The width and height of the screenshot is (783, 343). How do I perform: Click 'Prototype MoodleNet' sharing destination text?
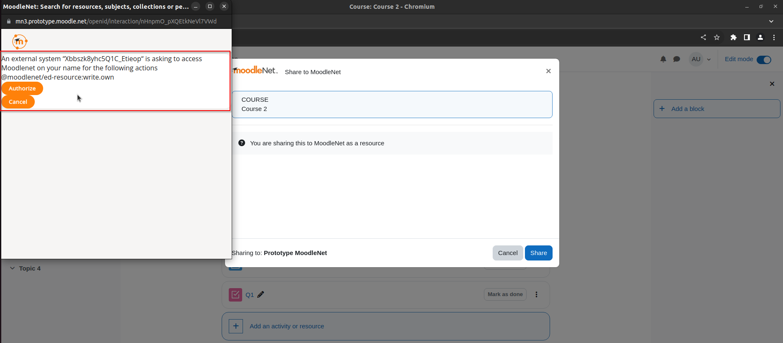tap(295, 253)
